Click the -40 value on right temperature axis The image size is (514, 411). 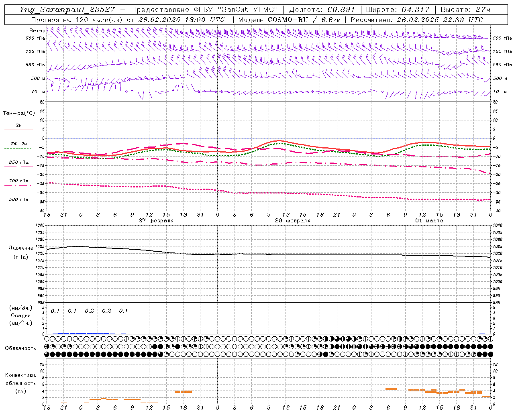pyautogui.click(x=496, y=211)
